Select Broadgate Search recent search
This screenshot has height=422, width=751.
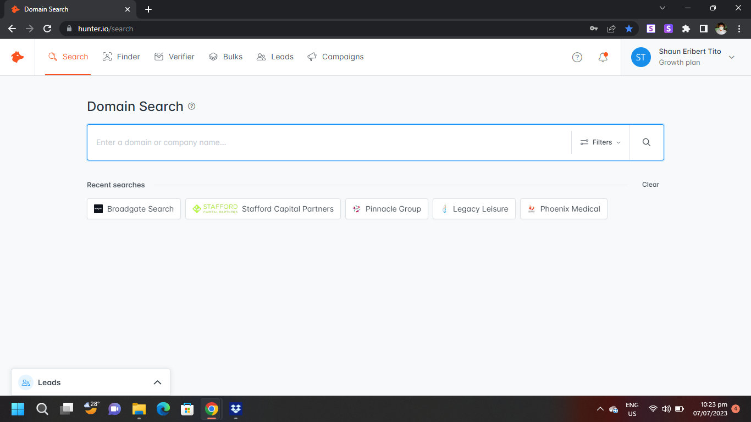click(x=134, y=209)
